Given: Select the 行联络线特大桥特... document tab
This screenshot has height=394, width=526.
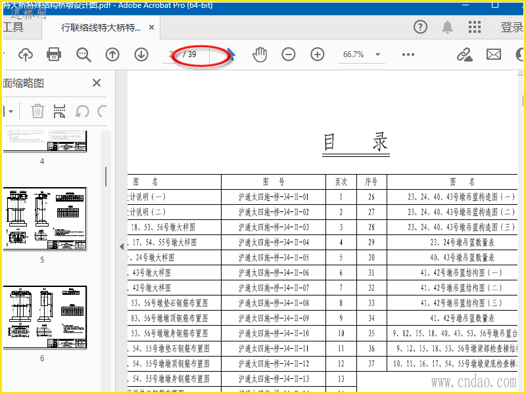Looking at the screenshot, I should (x=101, y=27).
